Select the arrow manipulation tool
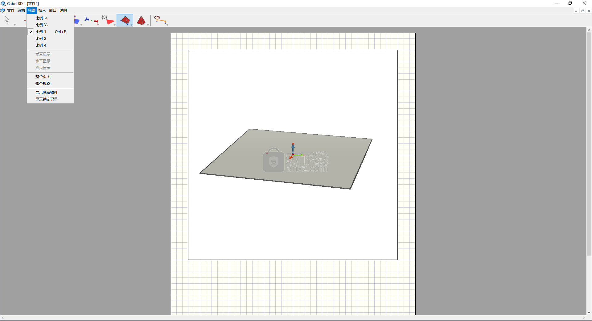 7,20
